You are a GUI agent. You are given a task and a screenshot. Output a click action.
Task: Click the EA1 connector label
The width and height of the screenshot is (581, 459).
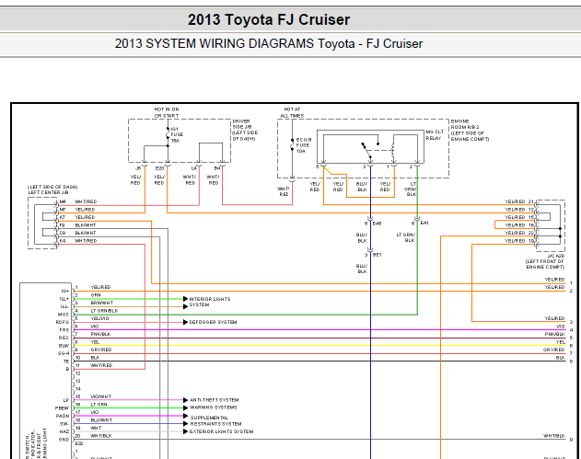click(x=424, y=223)
